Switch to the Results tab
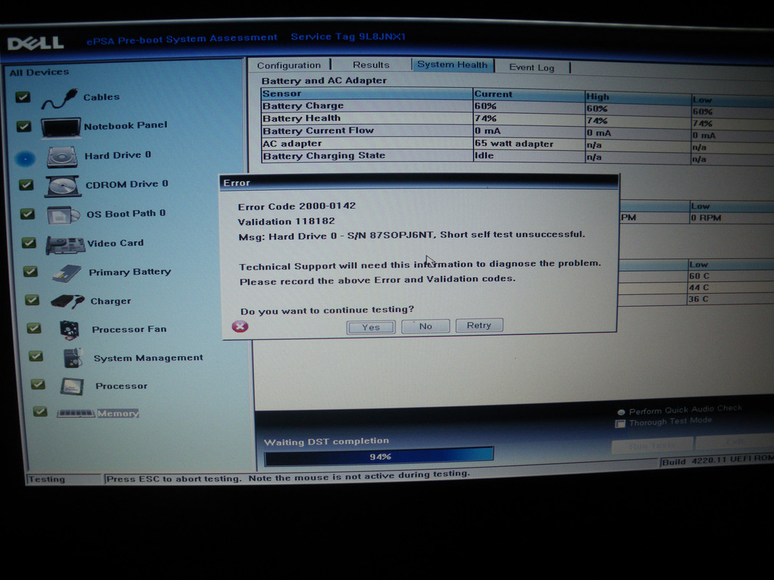 (371, 65)
